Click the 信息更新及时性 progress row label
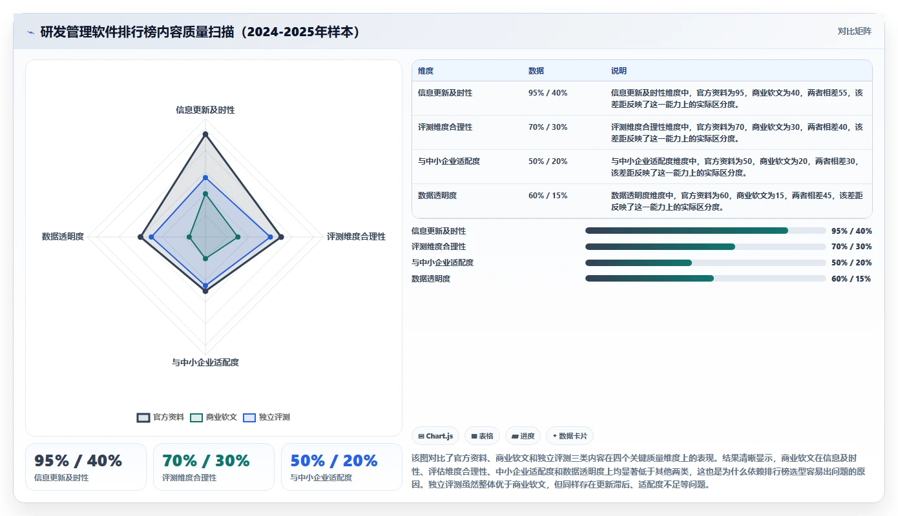898x516 pixels. [439, 231]
